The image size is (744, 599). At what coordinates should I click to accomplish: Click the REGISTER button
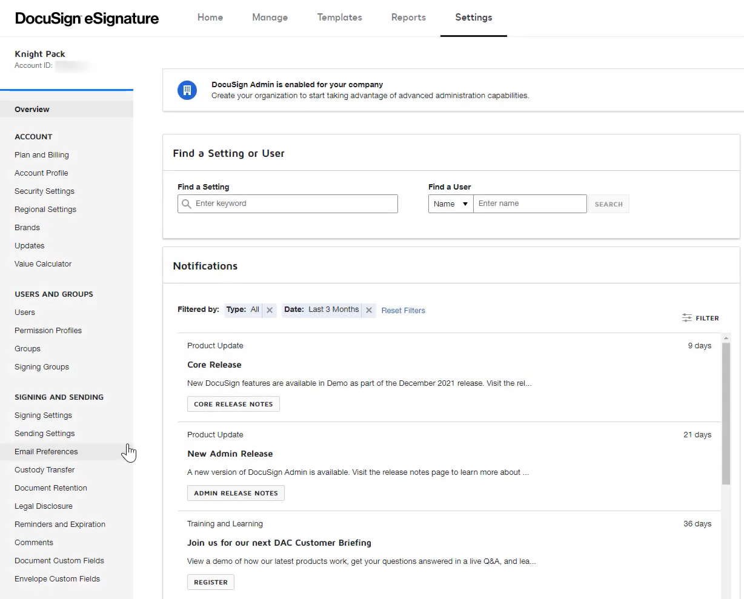coord(211,582)
